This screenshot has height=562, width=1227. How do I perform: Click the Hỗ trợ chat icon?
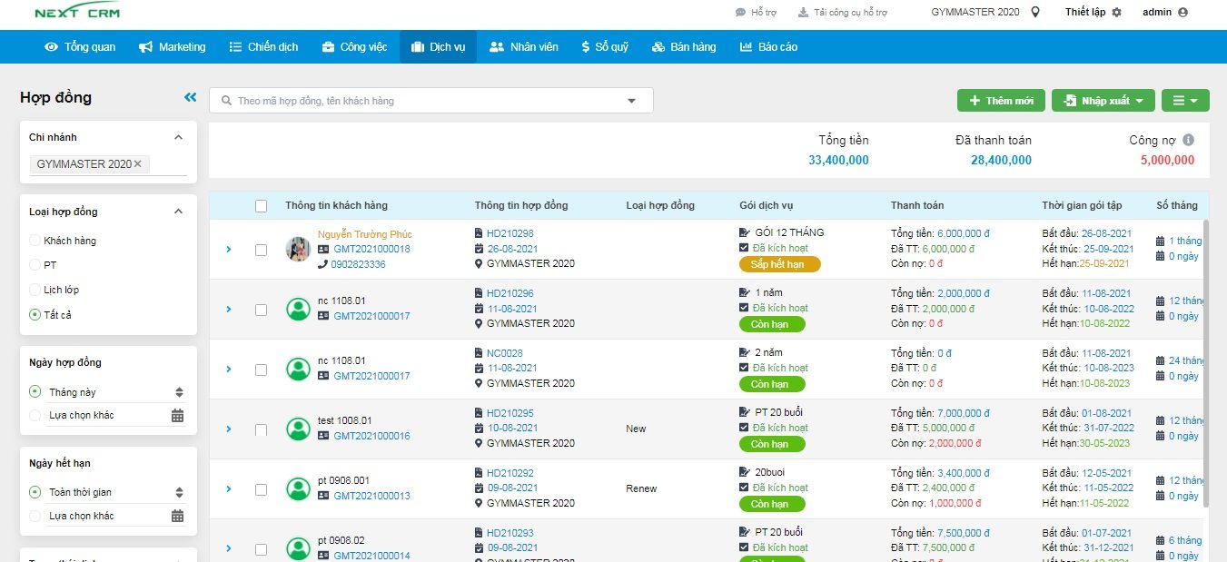pyautogui.click(x=738, y=11)
